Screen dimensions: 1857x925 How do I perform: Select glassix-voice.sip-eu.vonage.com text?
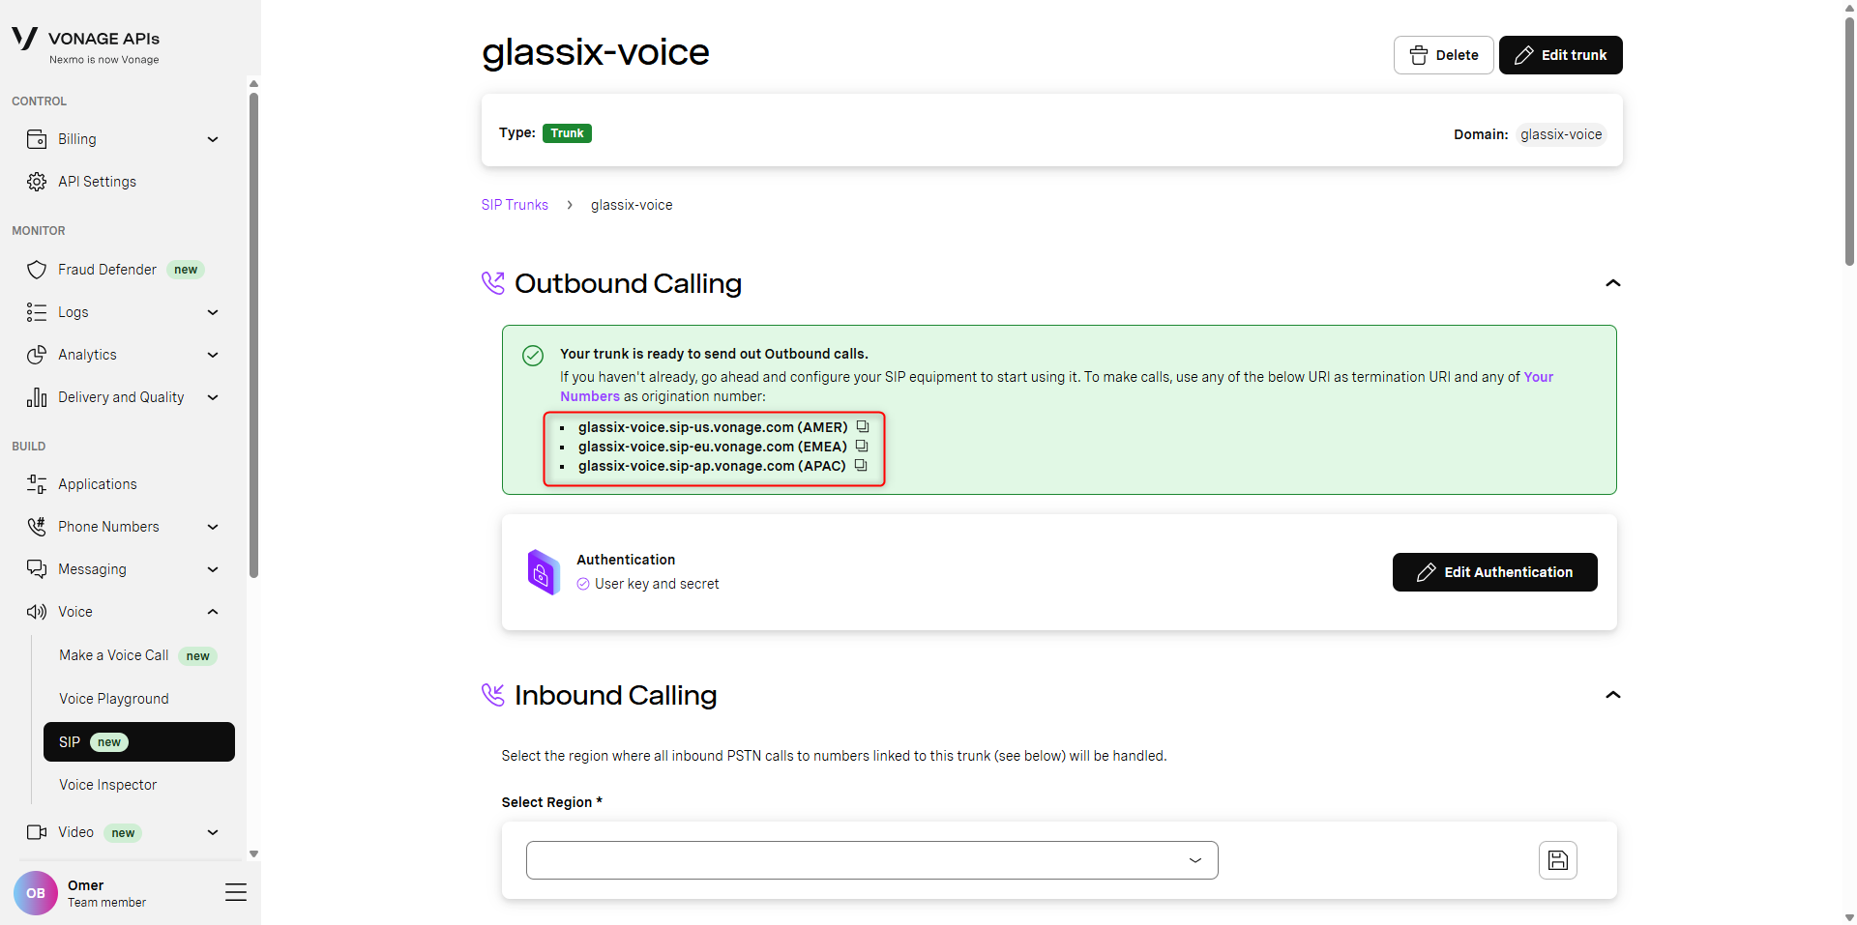686,447
